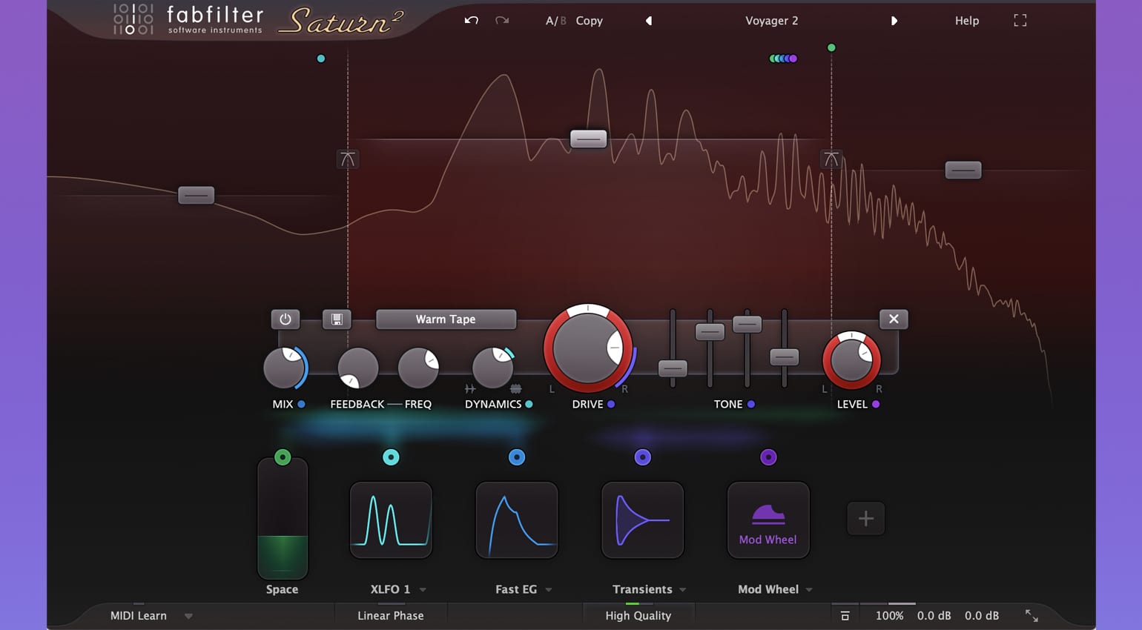This screenshot has height=630, width=1142.
Task: Expand the XLFO 1 dropdown arrow
Action: click(423, 590)
